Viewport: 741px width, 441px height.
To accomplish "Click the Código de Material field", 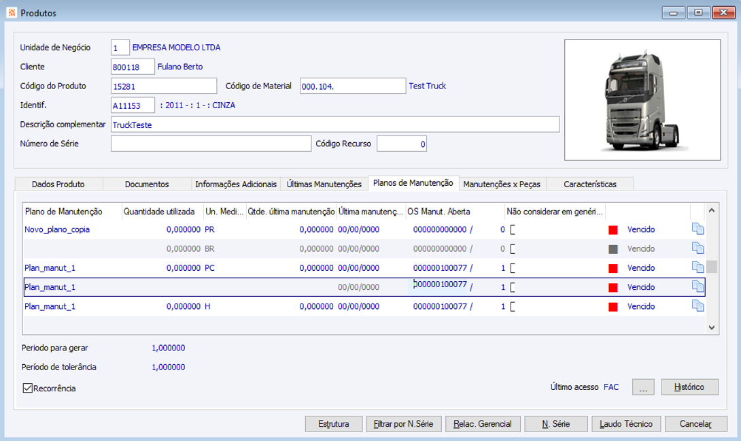I will click(x=353, y=86).
